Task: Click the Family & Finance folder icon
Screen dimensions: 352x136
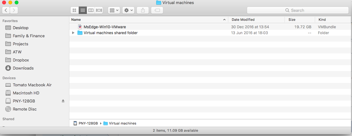Action: point(8,36)
